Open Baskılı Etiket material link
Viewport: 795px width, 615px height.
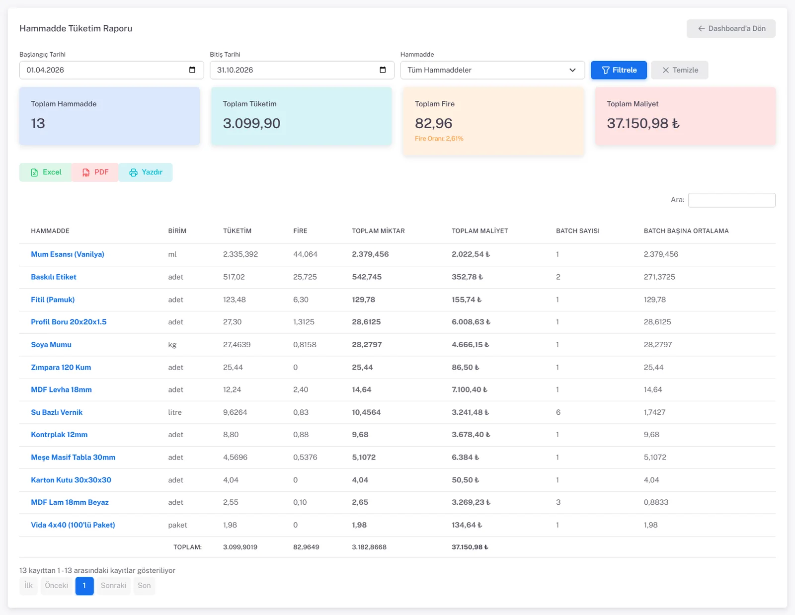click(x=54, y=277)
